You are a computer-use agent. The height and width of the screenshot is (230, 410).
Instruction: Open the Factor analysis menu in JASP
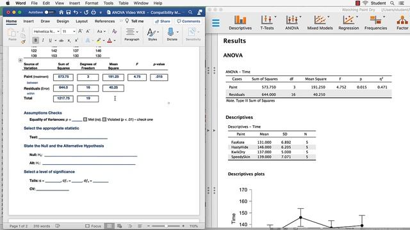(x=402, y=23)
